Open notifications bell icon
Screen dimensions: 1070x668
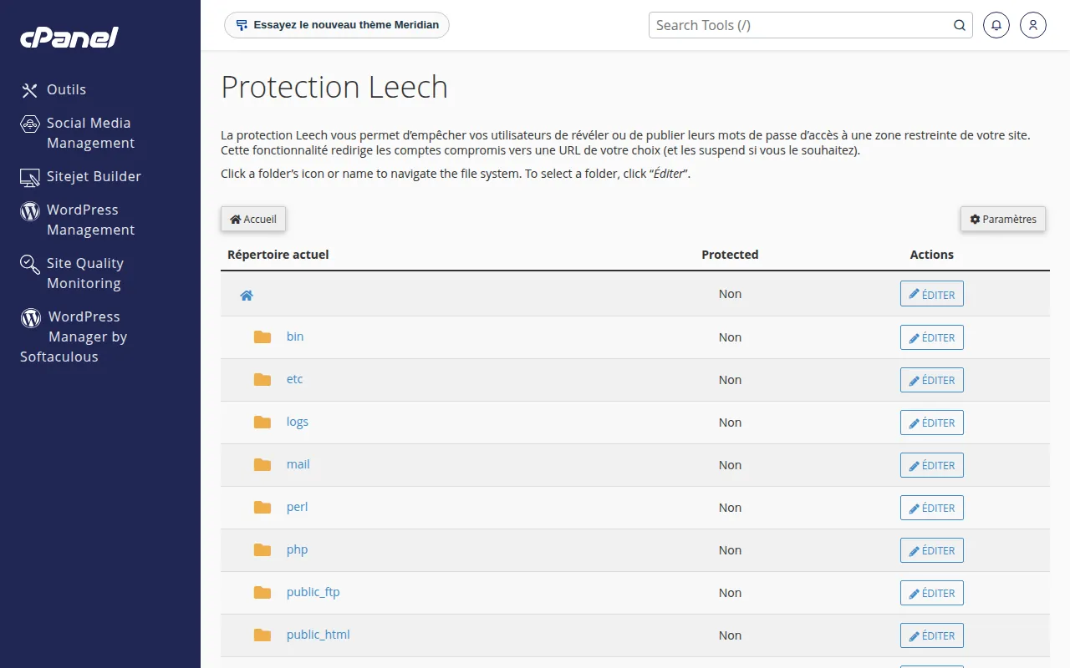pos(996,25)
